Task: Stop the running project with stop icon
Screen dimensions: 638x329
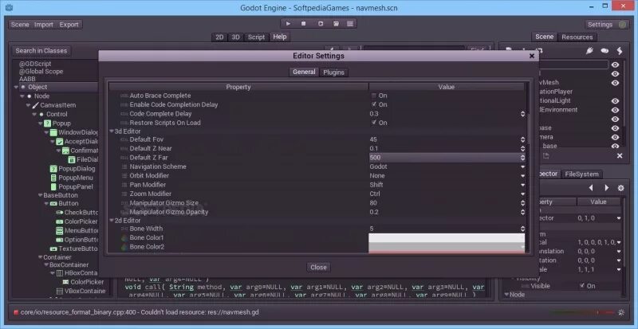Action: pos(304,24)
